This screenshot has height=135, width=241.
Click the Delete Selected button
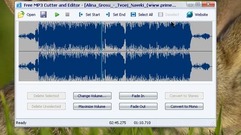(46, 96)
